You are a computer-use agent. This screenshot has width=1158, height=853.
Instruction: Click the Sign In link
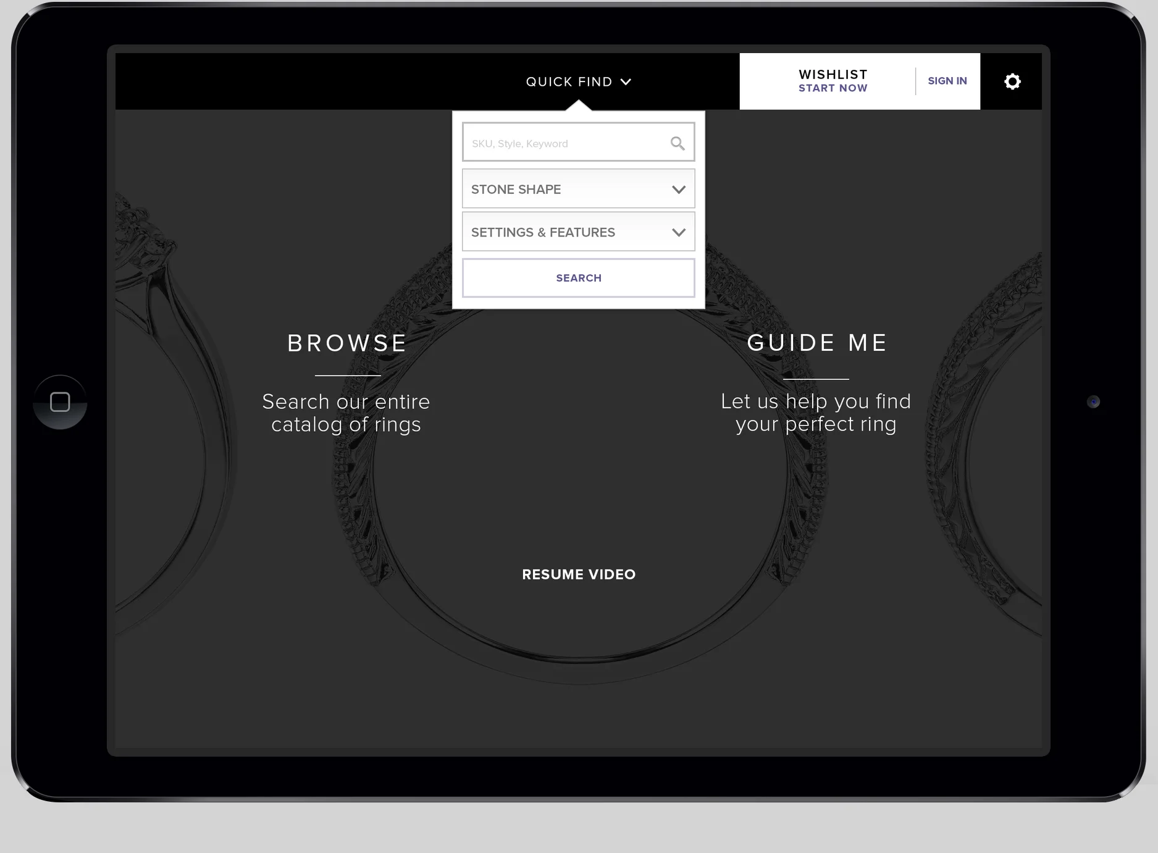click(947, 81)
